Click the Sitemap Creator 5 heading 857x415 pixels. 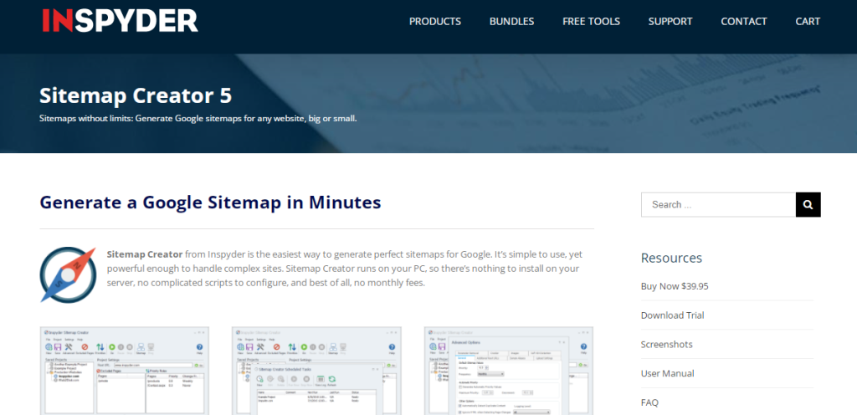point(136,95)
